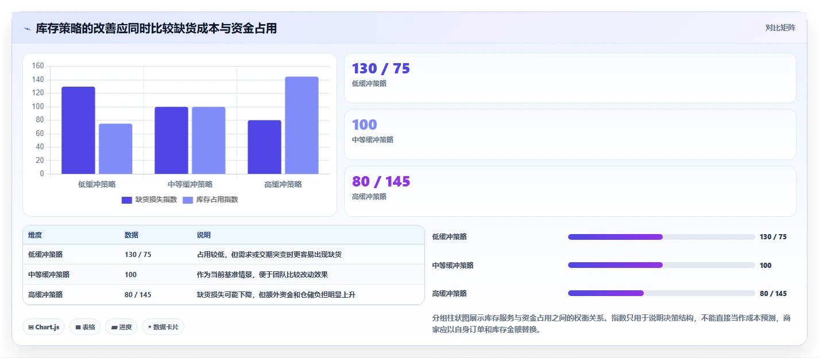Select the 中等缓冲策略 table row cell
The width and height of the screenshot is (819, 358).
(x=49, y=274)
